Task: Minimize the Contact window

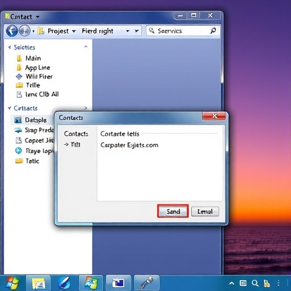Action: (x=181, y=15)
